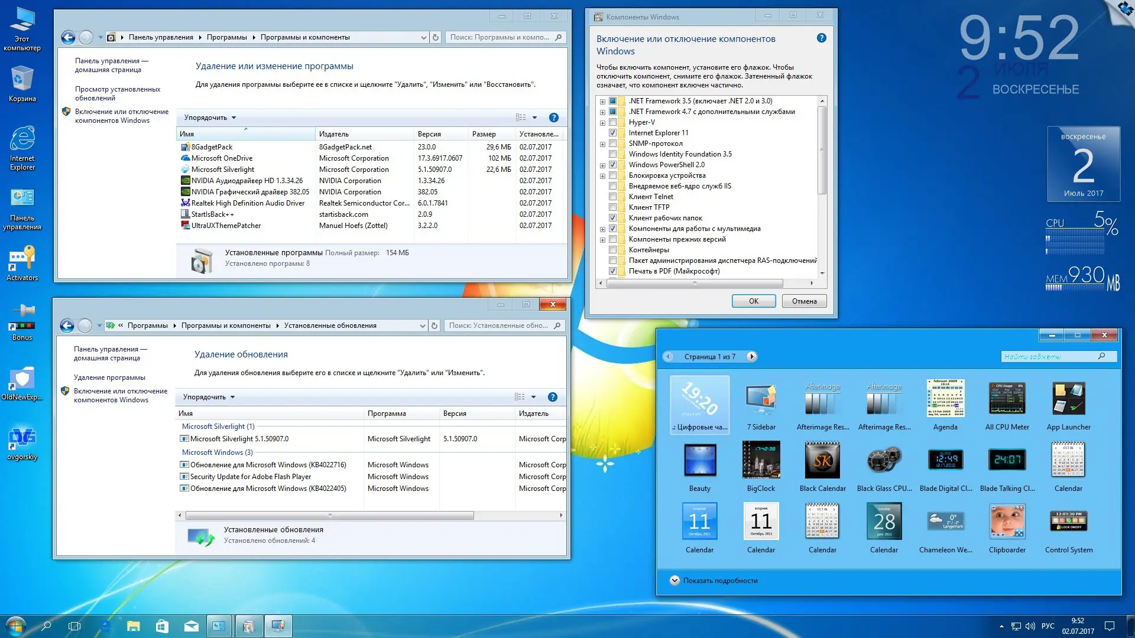Open File Explorer from taskbar
This screenshot has height=638, width=1135.
click(134, 626)
